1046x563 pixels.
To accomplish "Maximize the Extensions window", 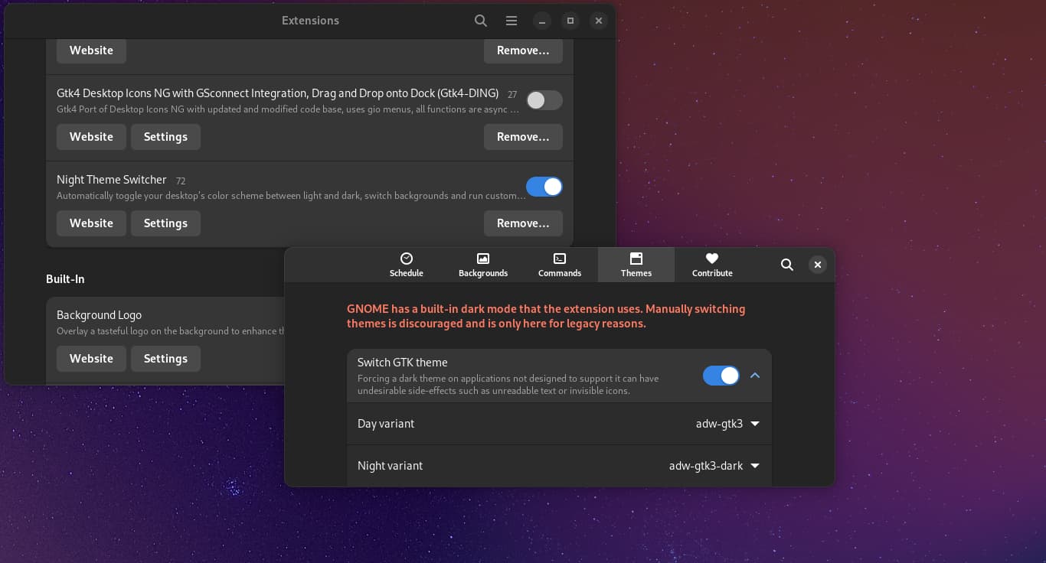I will click(570, 21).
